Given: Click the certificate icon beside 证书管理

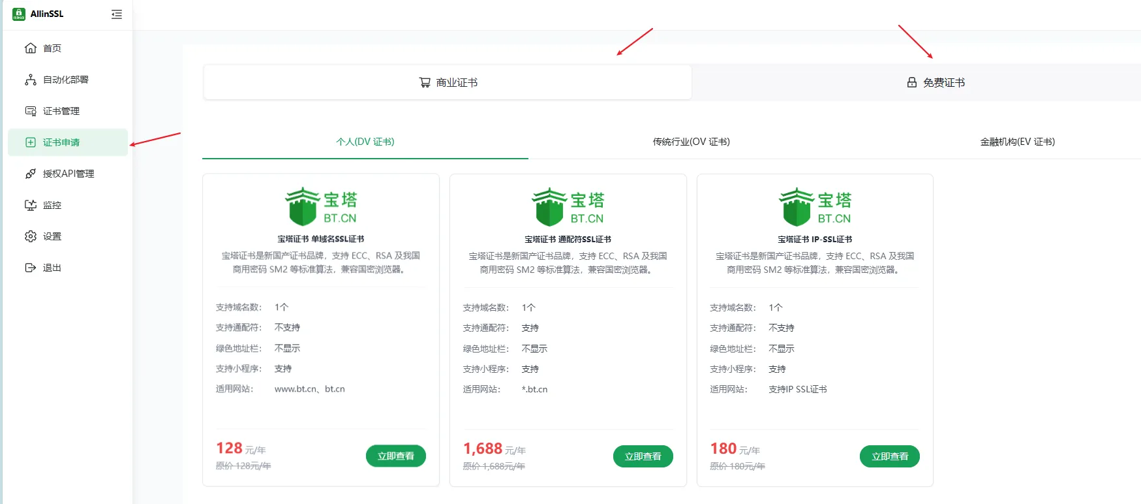Looking at the screenshot, I should [x=31, y=111].
